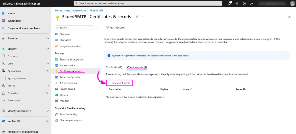Expand the Favorites section

(48, 38)
